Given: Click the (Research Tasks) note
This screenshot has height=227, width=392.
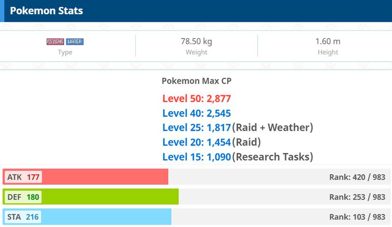Looking at the screenshot, I should 273,157.
